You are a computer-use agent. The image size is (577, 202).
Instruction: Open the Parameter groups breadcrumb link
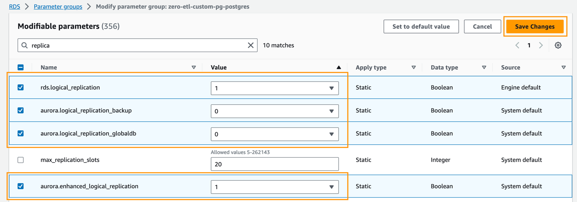click(x=58, y=7)
